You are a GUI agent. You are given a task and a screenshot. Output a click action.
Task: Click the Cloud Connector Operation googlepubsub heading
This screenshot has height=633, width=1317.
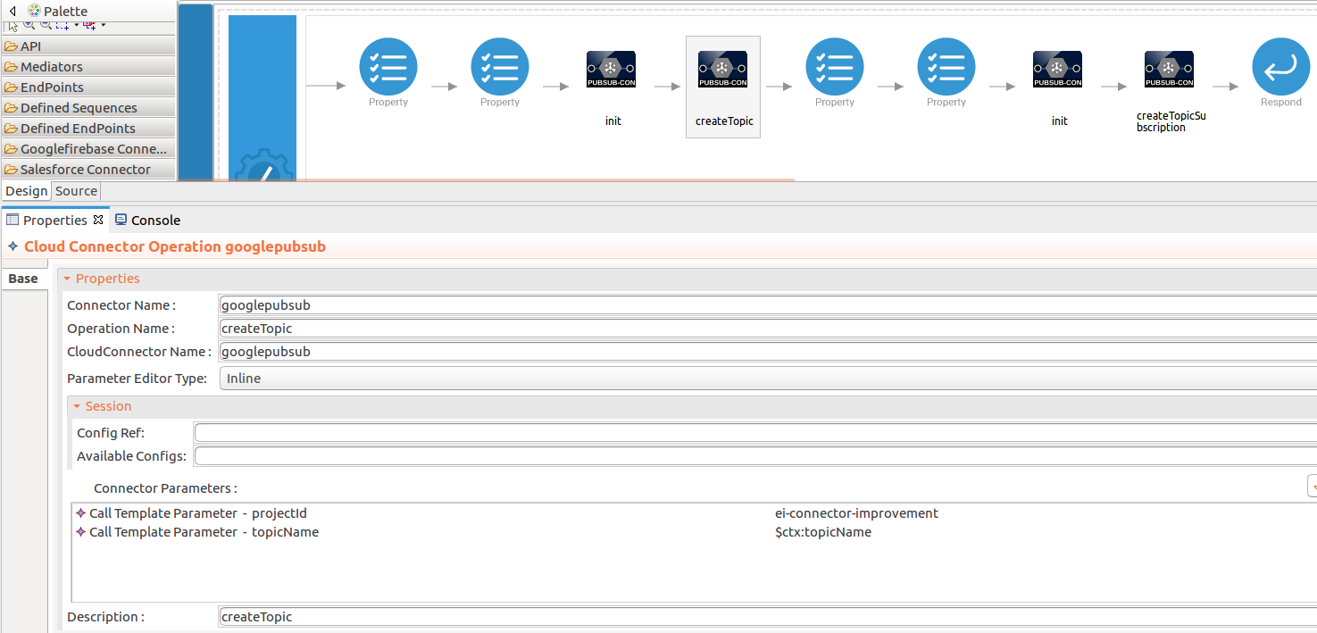[175, 246]
